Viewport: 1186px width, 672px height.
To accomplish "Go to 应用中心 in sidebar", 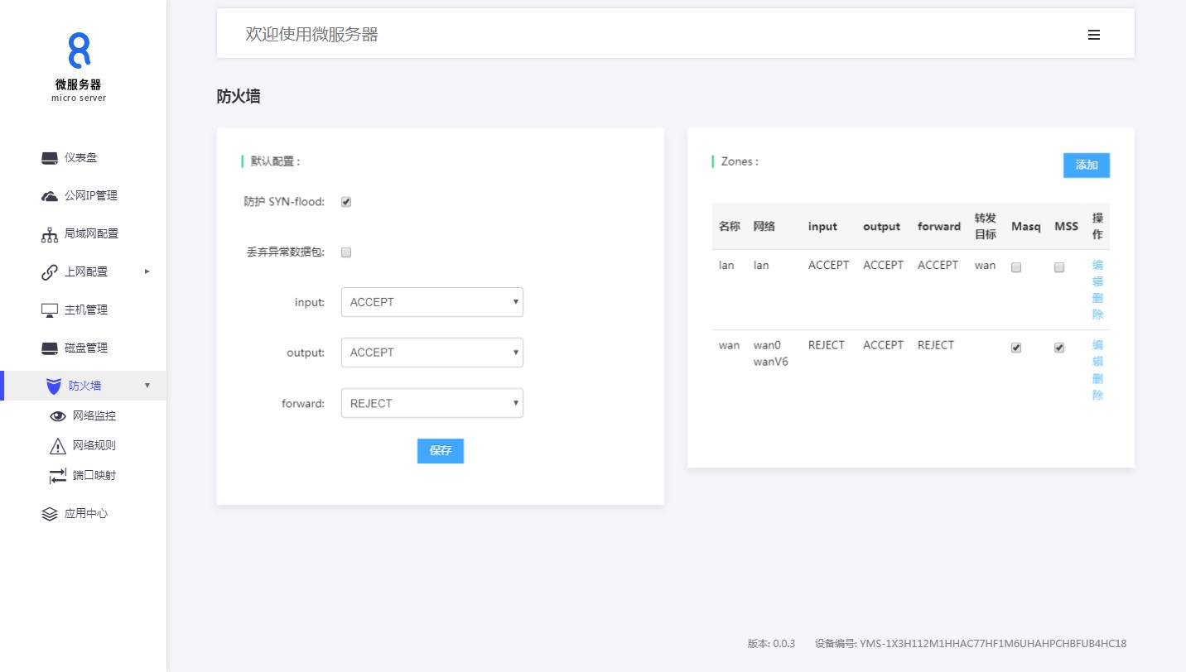I will click(86, 514).
